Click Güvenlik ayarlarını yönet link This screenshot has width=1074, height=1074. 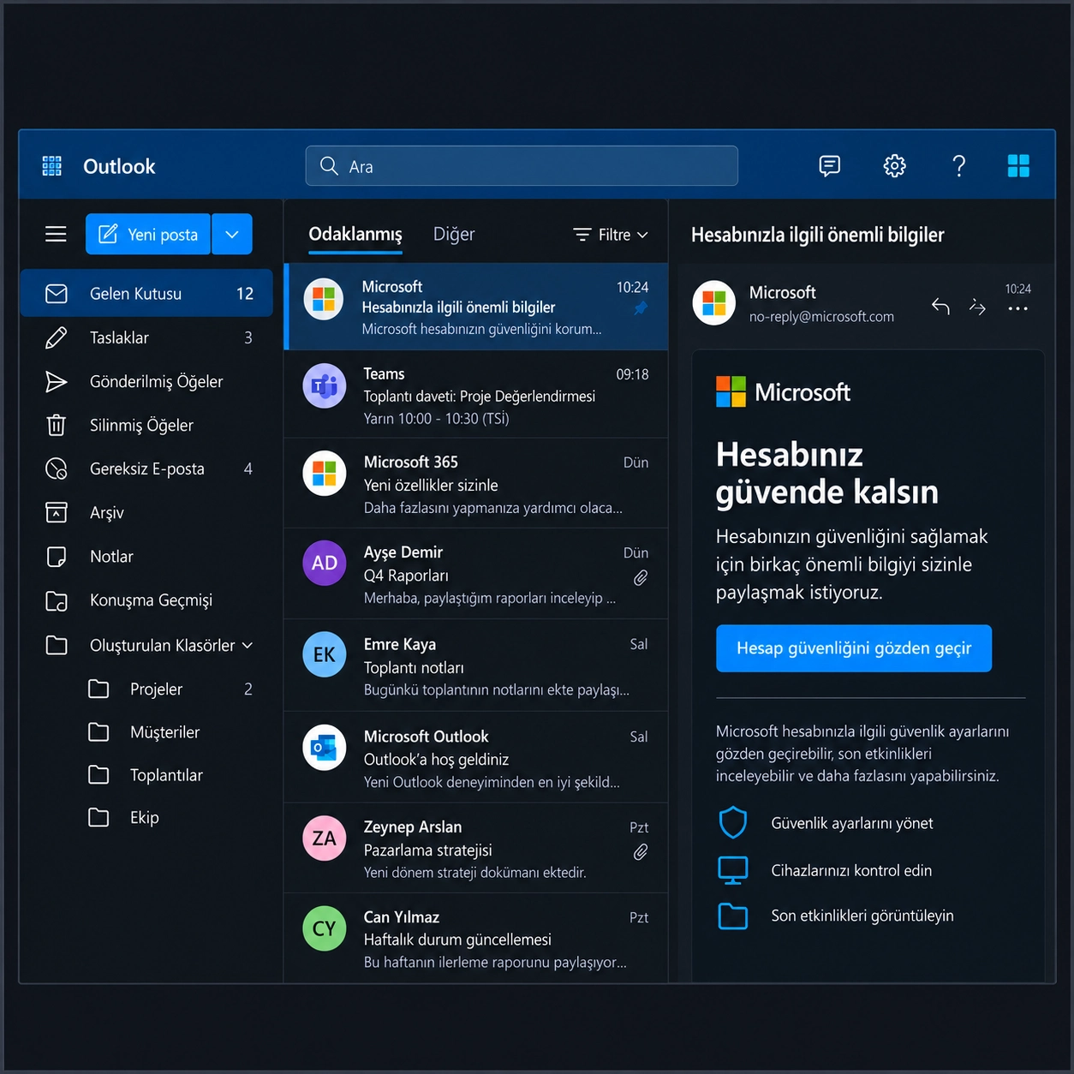[852, 823]
